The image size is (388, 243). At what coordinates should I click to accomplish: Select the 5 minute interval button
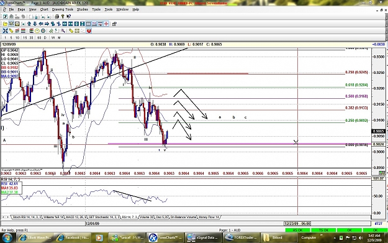coord(11,38)
